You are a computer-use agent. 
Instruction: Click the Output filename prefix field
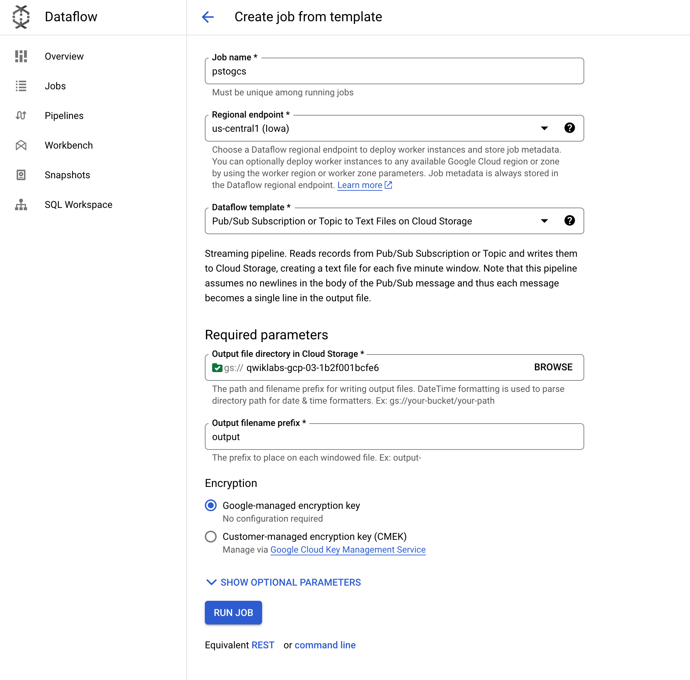pyautogui.click(x=394, y=437)
